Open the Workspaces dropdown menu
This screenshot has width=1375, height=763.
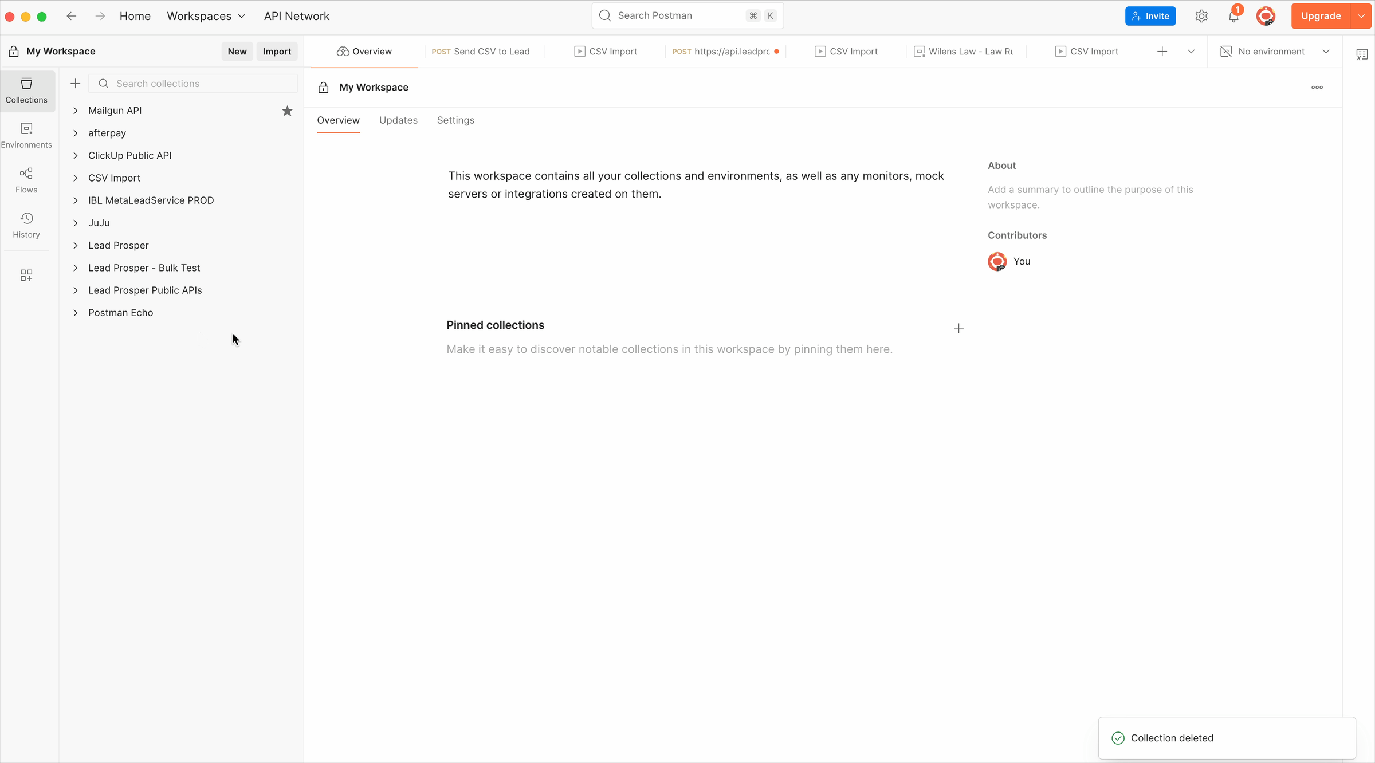(206, 16)
